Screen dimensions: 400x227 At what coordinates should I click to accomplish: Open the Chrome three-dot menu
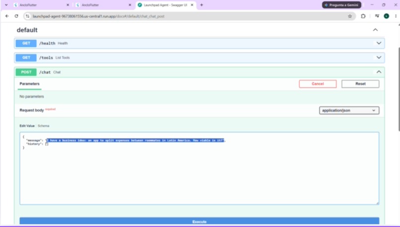396,16
